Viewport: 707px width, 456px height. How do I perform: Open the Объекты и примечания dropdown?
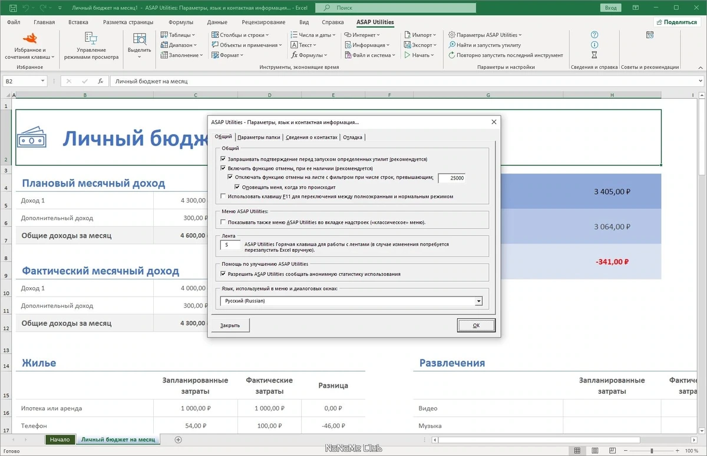246,45
